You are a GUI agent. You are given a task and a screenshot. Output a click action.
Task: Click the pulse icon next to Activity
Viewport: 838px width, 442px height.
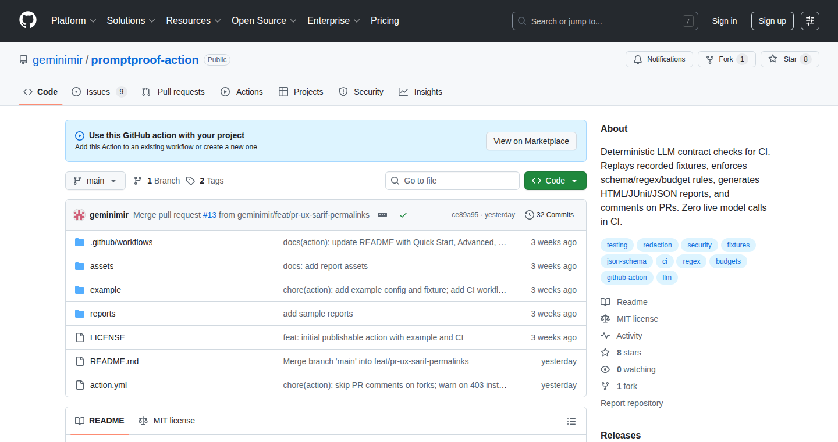pos(605,336)
